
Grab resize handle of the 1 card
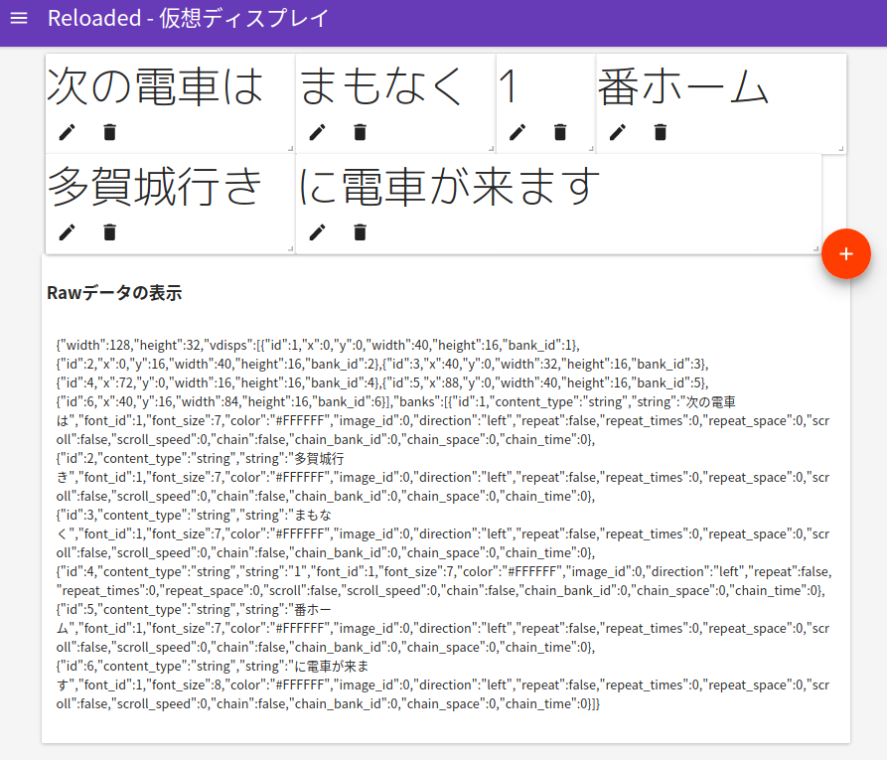tap(591, 149)
